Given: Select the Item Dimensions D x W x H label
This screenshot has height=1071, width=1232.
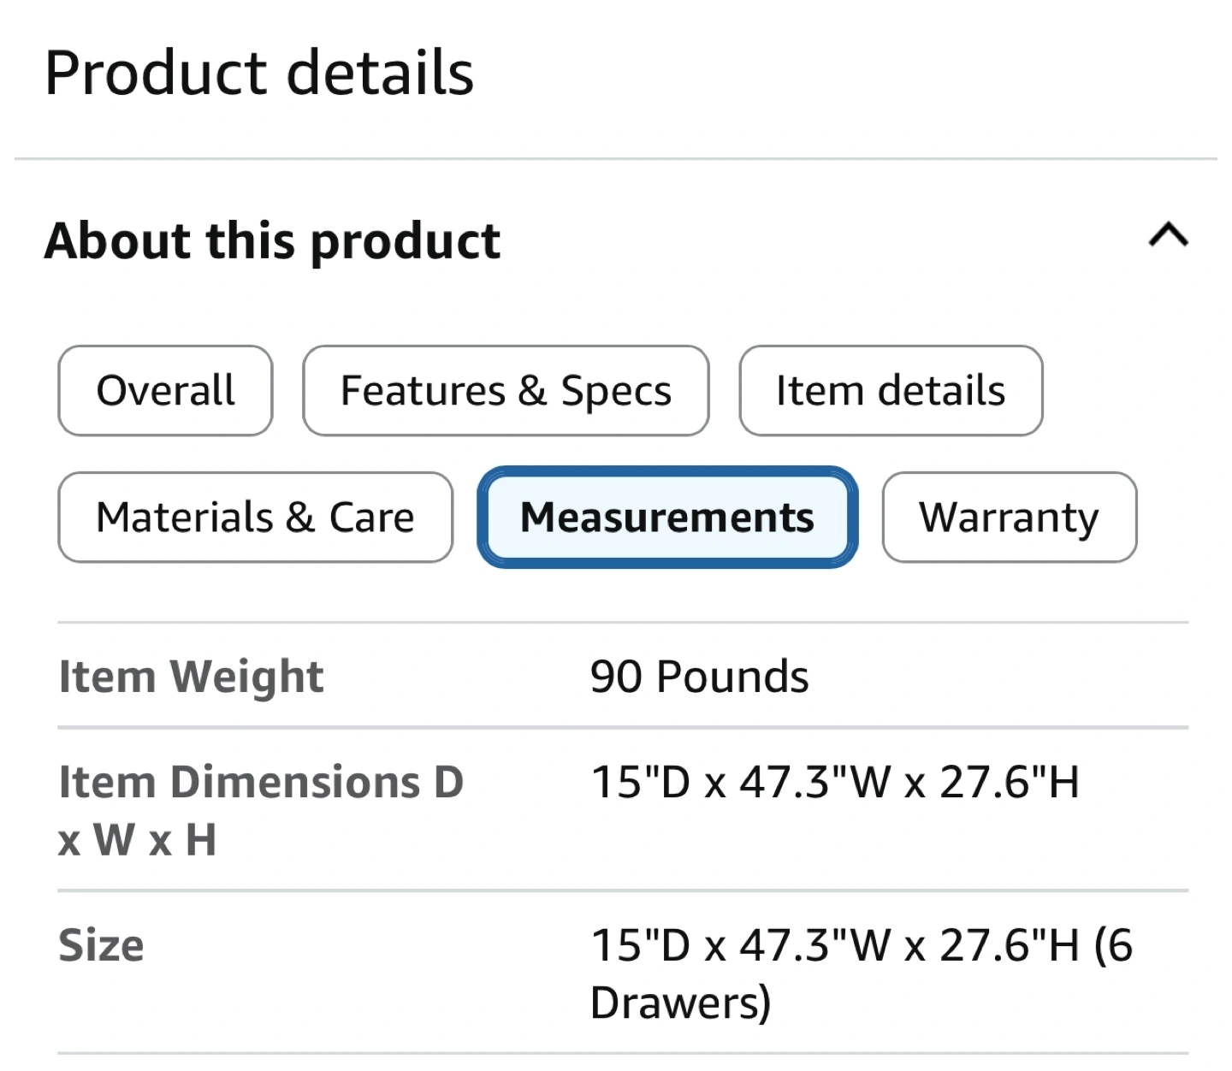Looking at the screenshot, I should pos(261,809).
